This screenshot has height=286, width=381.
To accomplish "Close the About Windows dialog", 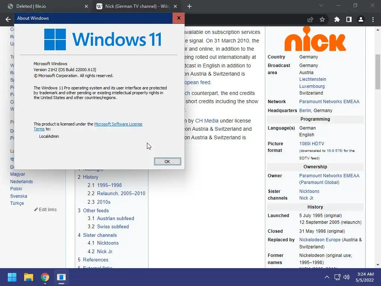I will (179, 18).
